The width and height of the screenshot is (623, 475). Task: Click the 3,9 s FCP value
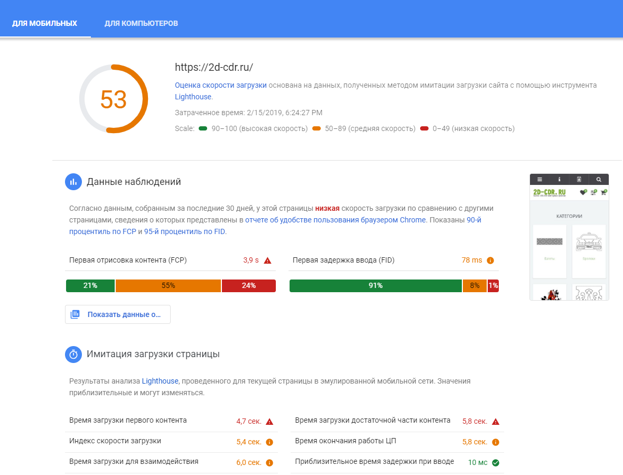coord(250,260)
